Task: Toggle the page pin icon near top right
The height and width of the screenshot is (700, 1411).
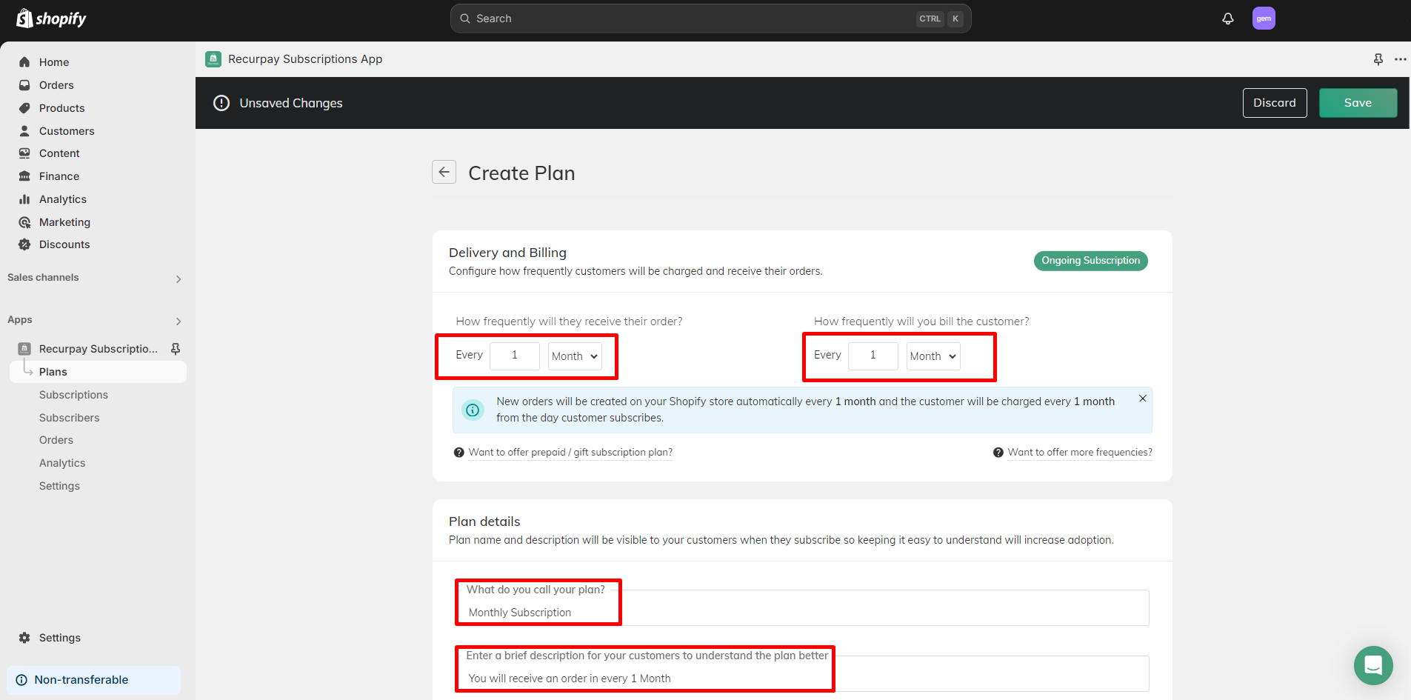Action: [1378, 59]
